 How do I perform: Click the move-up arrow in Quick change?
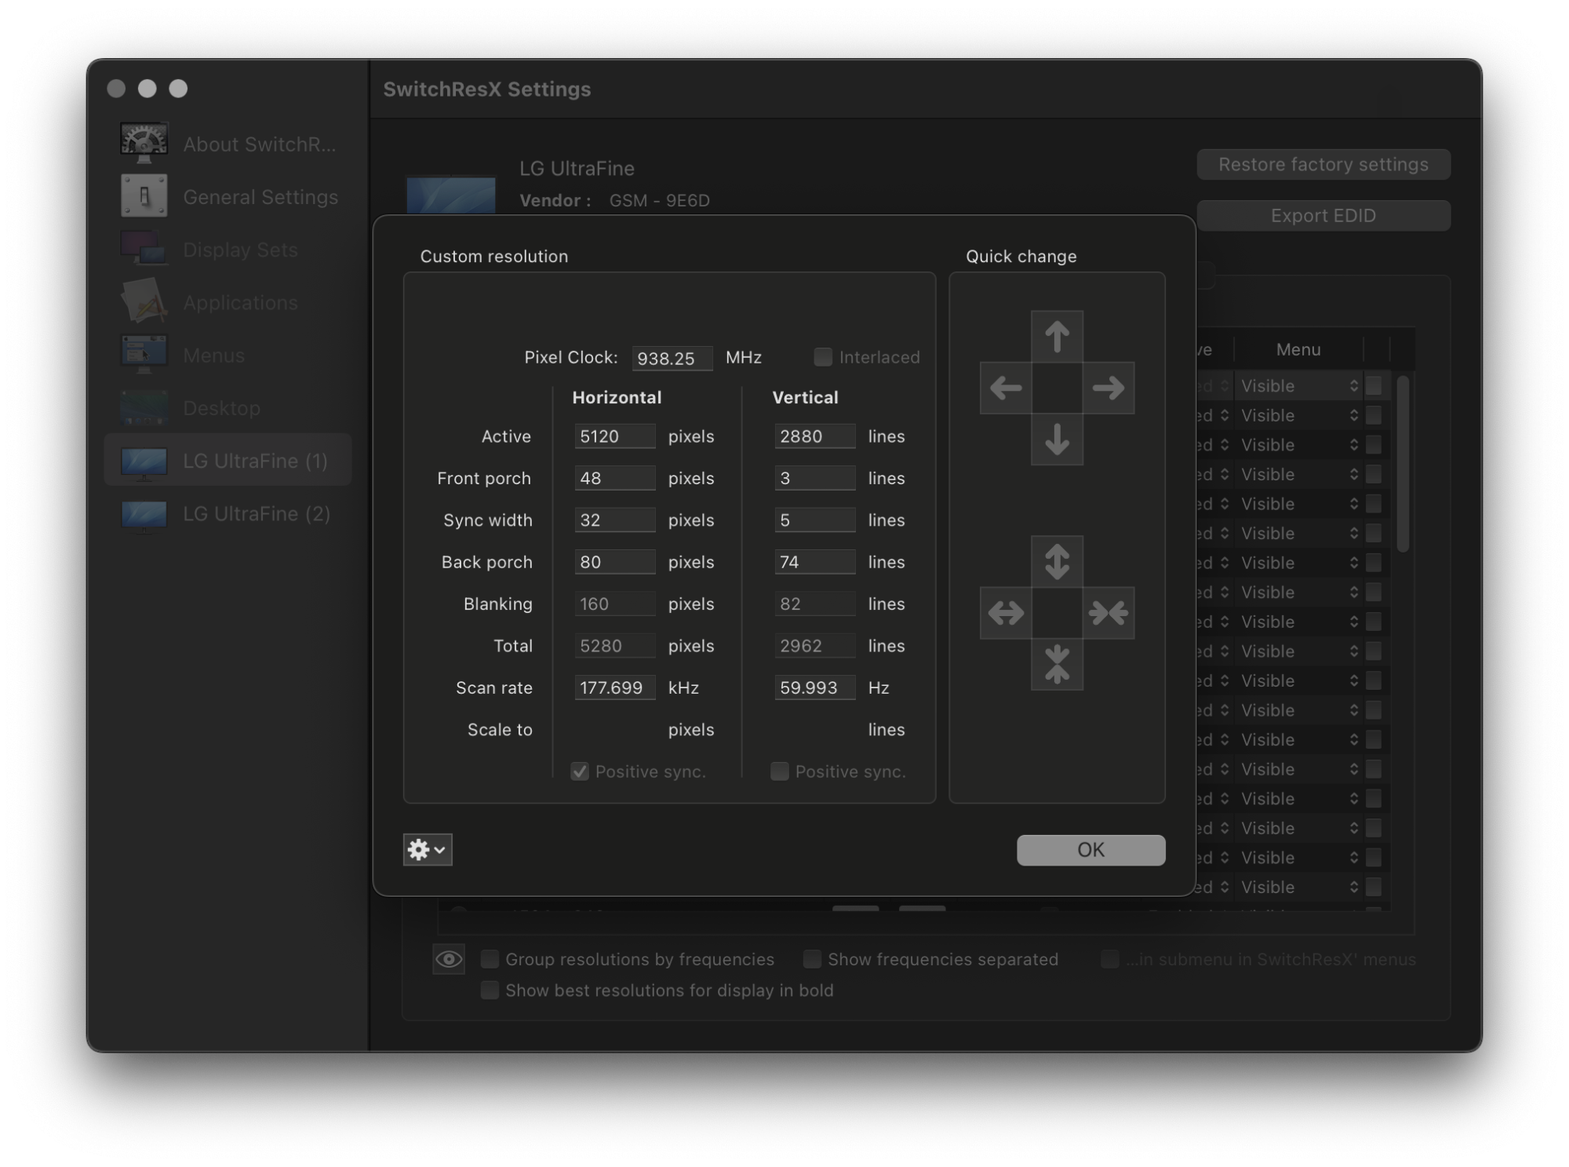tap(1057, 337)
